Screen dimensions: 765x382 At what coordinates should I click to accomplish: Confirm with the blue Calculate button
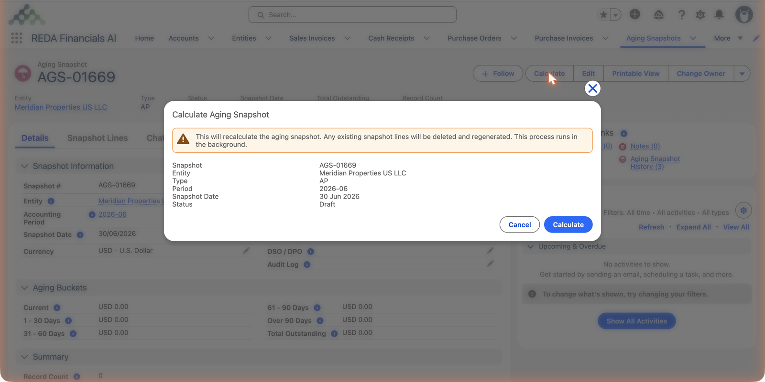[568, 224]
